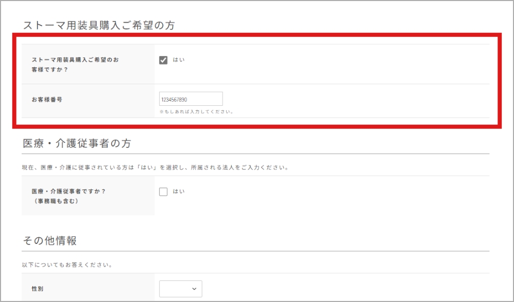This screenshot has width=514, height=302.
Task: Check the 医療・介護従事者 はい checkbox
Action: pyautogui.click(x=163, y=192)
